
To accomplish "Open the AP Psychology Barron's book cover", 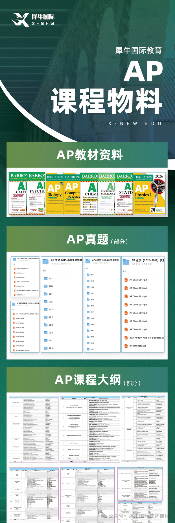I will tap(36, 193).
